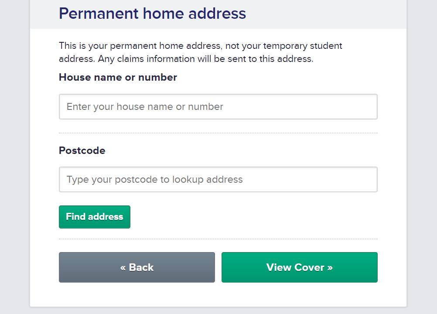Click the house name or number field
The width and height of the screenshot is (437, 314).
(218, 107)
